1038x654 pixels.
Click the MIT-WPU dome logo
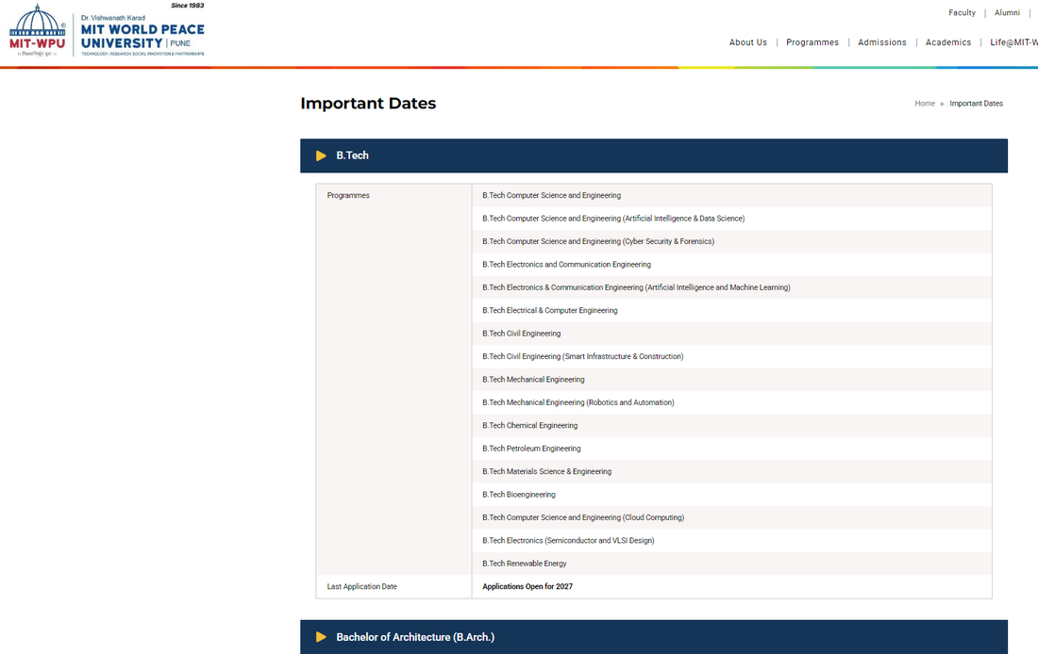37,30
